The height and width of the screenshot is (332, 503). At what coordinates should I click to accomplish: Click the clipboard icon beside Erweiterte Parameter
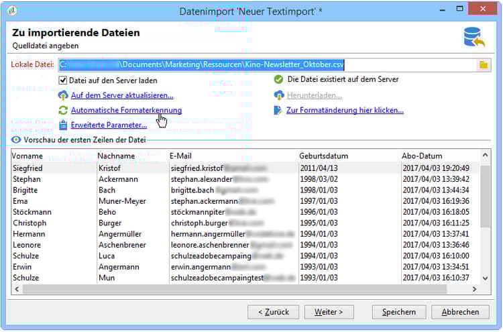pos(63,125)
